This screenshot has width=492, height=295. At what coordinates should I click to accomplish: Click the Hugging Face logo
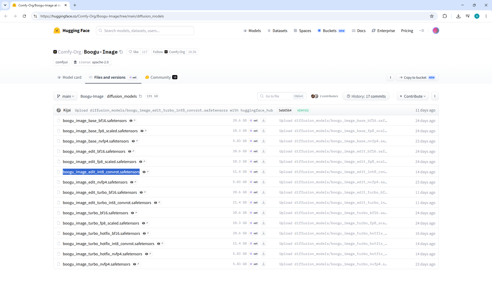coord(71,30)
